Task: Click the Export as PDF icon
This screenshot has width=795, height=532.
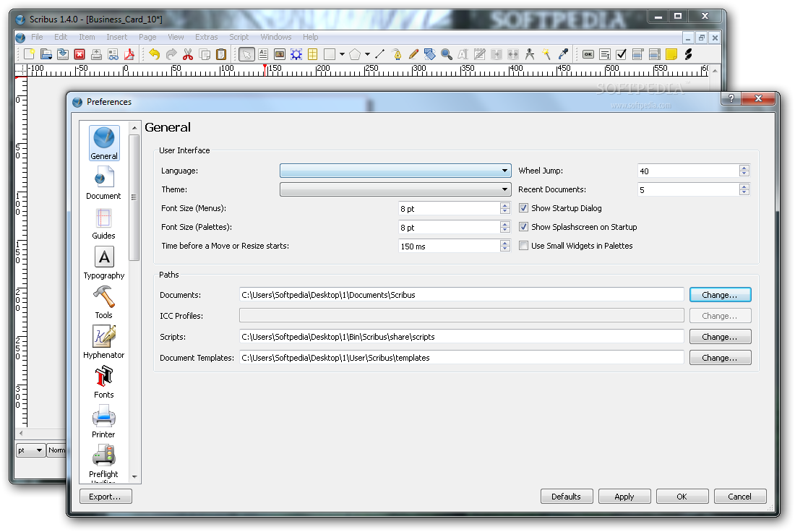Action: pos(129,54)
